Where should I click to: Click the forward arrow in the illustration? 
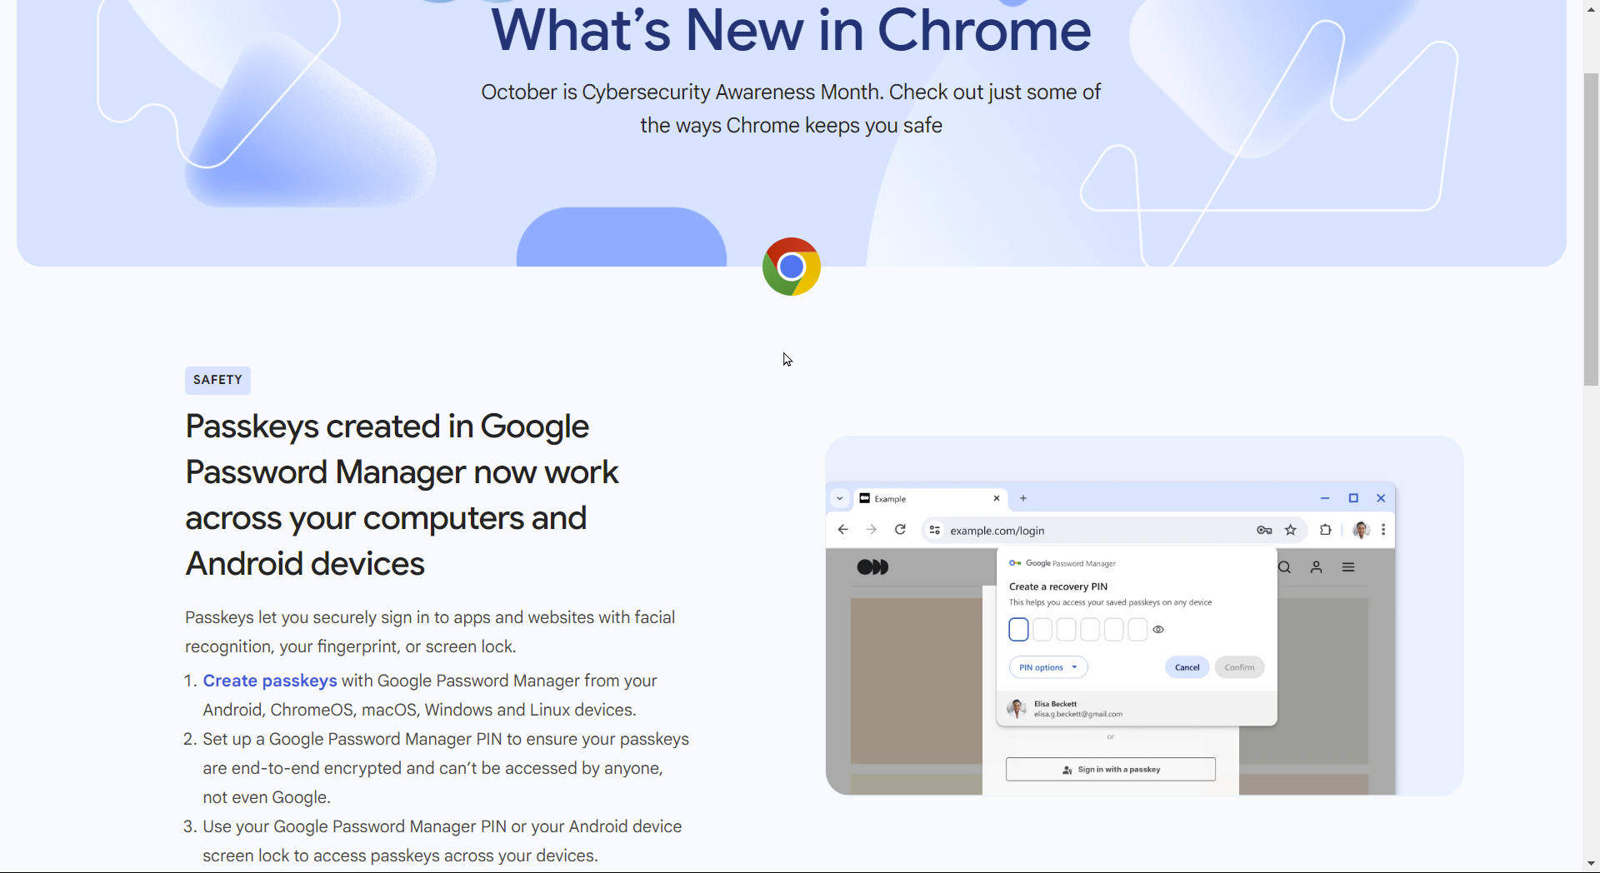[872, 530]
